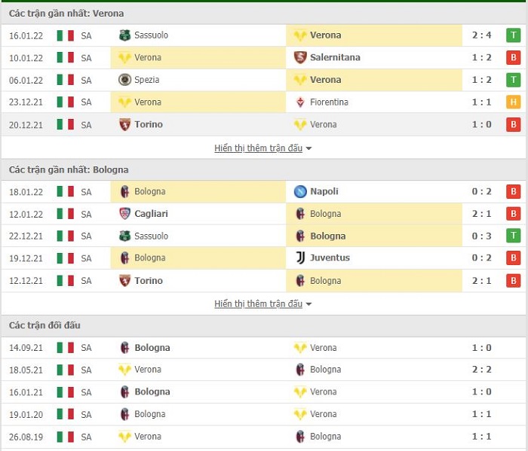This screenshot has height=451, width=528.
Task: Click the Spezia club crest icon
Action: click(x=124, y=80)
